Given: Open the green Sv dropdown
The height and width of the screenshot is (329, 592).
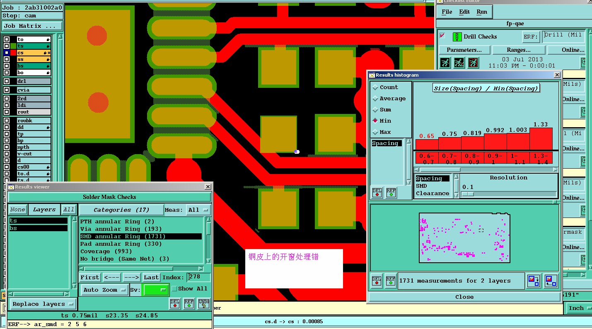Looking at the screenshot, I should (x=155, y=290).
